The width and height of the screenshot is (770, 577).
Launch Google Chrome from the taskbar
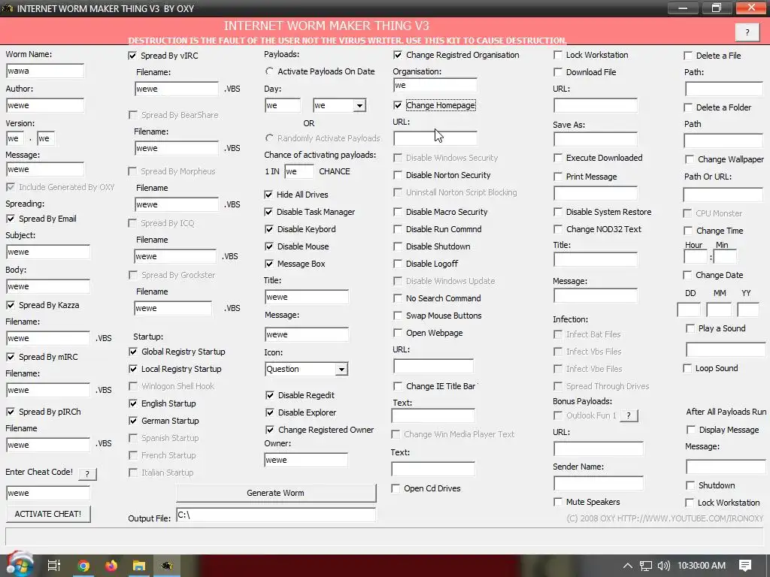[83, 566]
